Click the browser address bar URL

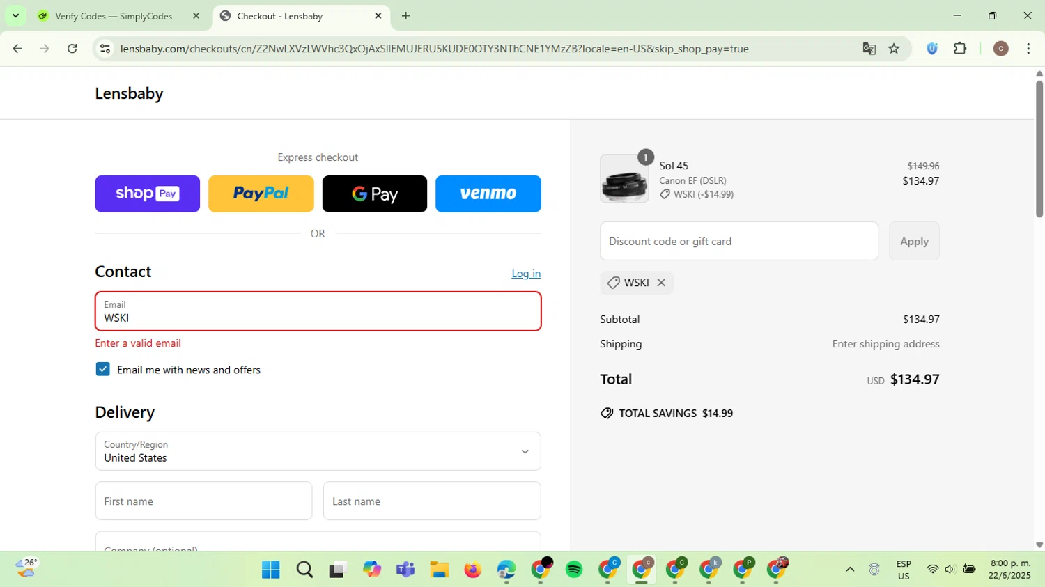coord(434,49)
